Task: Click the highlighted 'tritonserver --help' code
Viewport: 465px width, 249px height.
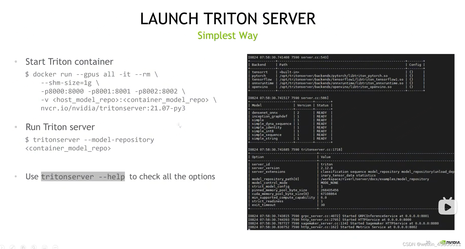Action: pyautogui.click(x=83, y=177)
